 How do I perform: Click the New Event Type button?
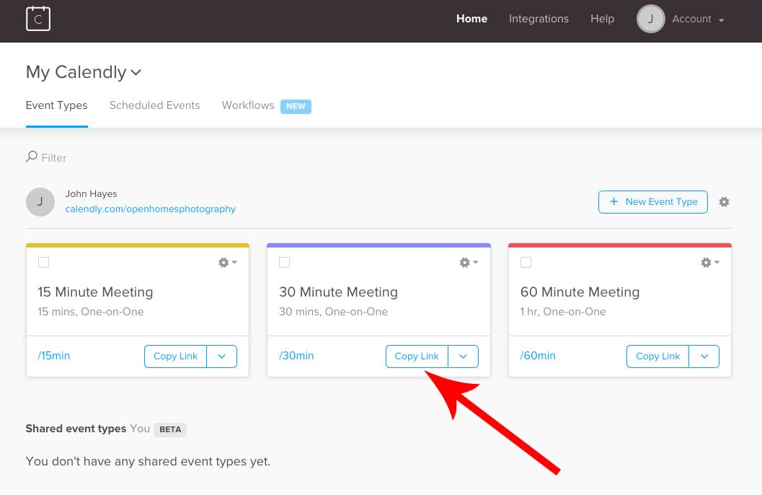tap(652, 202)
